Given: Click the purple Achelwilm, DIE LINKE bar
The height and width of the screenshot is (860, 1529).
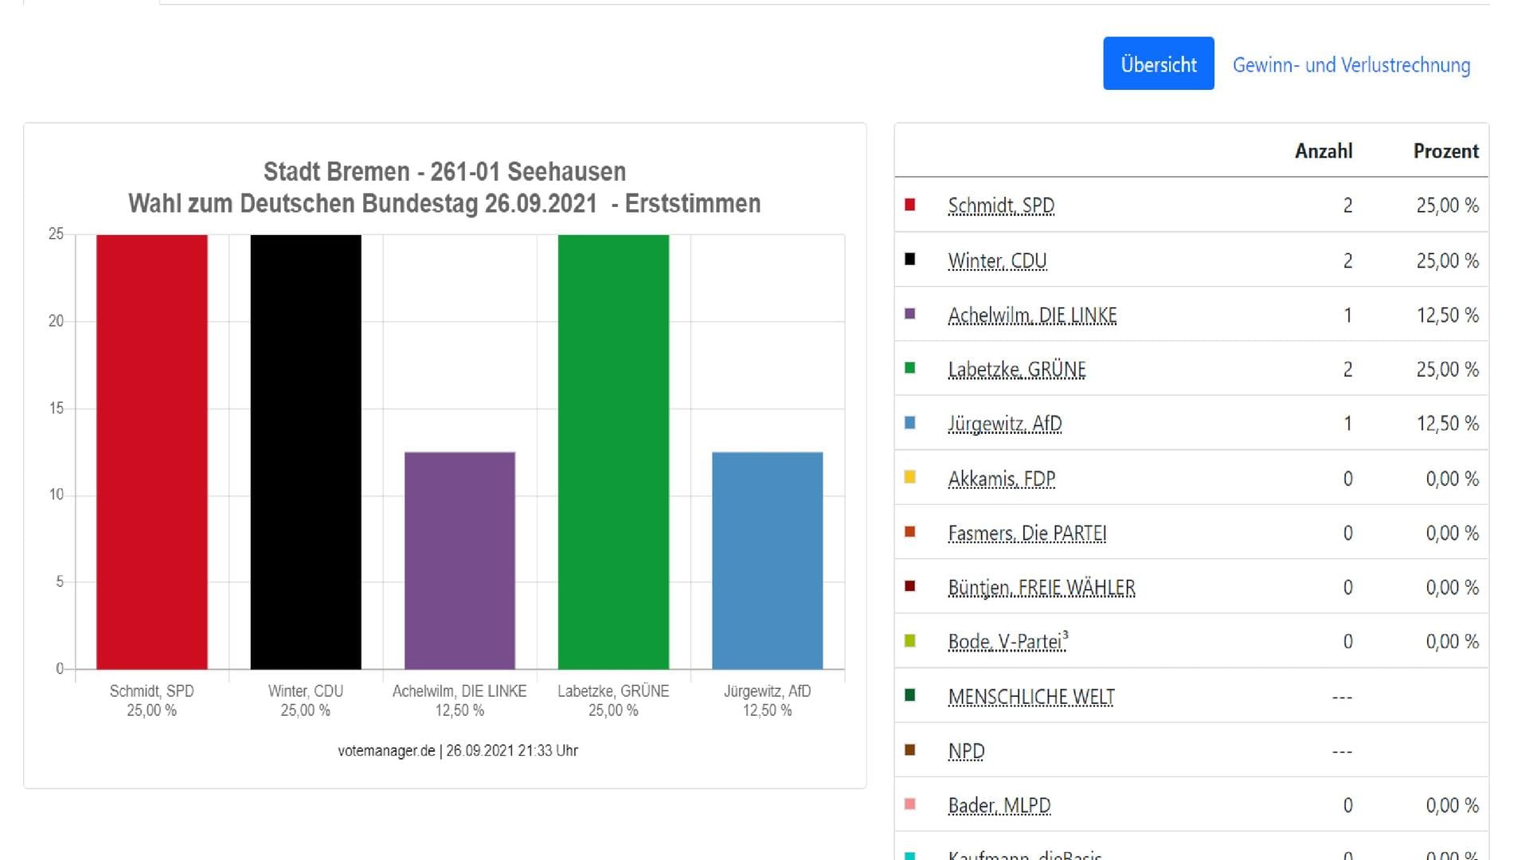Looking at the screenshot, I should click(459, 561).
